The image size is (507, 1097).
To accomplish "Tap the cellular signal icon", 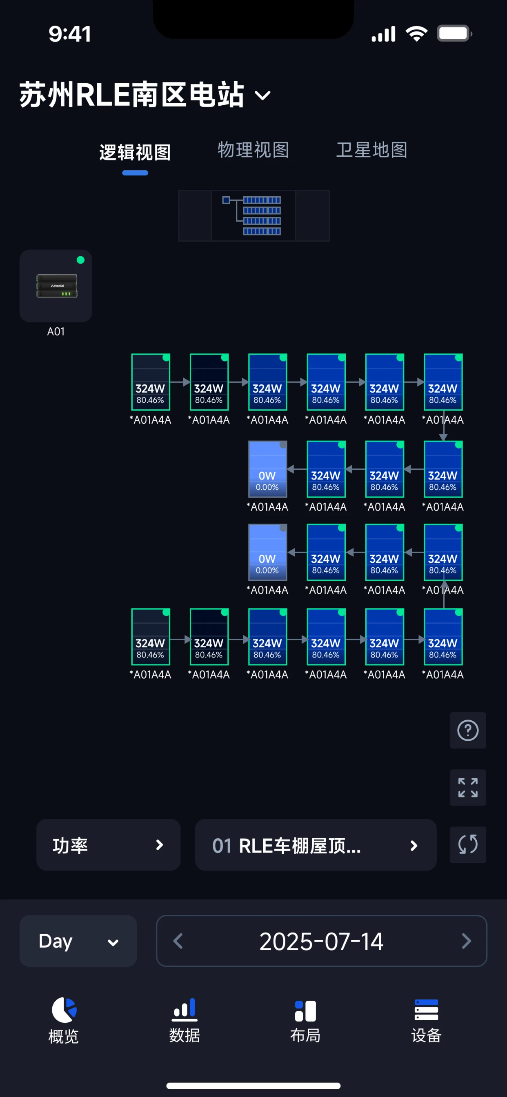I will point(383,33).
